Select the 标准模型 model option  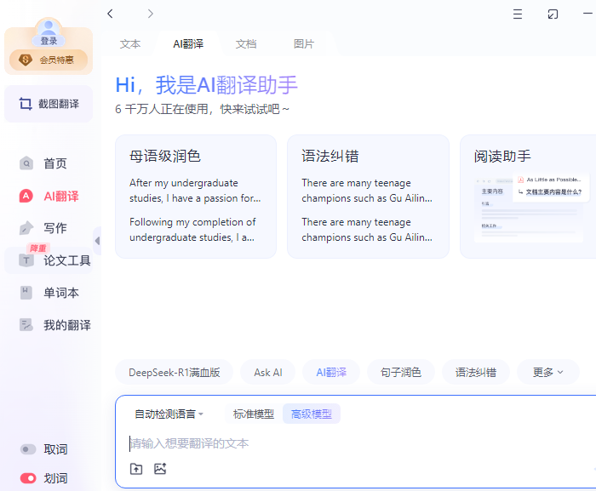coord(254,414)
